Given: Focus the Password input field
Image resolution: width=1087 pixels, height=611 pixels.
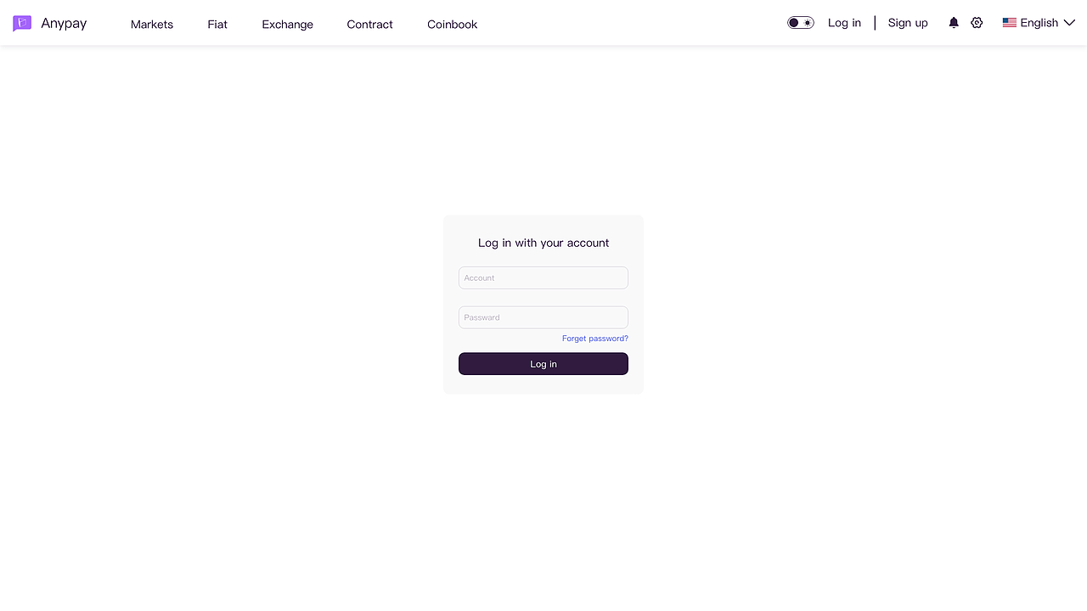Looking at the screenshot, I should (543, 317).
